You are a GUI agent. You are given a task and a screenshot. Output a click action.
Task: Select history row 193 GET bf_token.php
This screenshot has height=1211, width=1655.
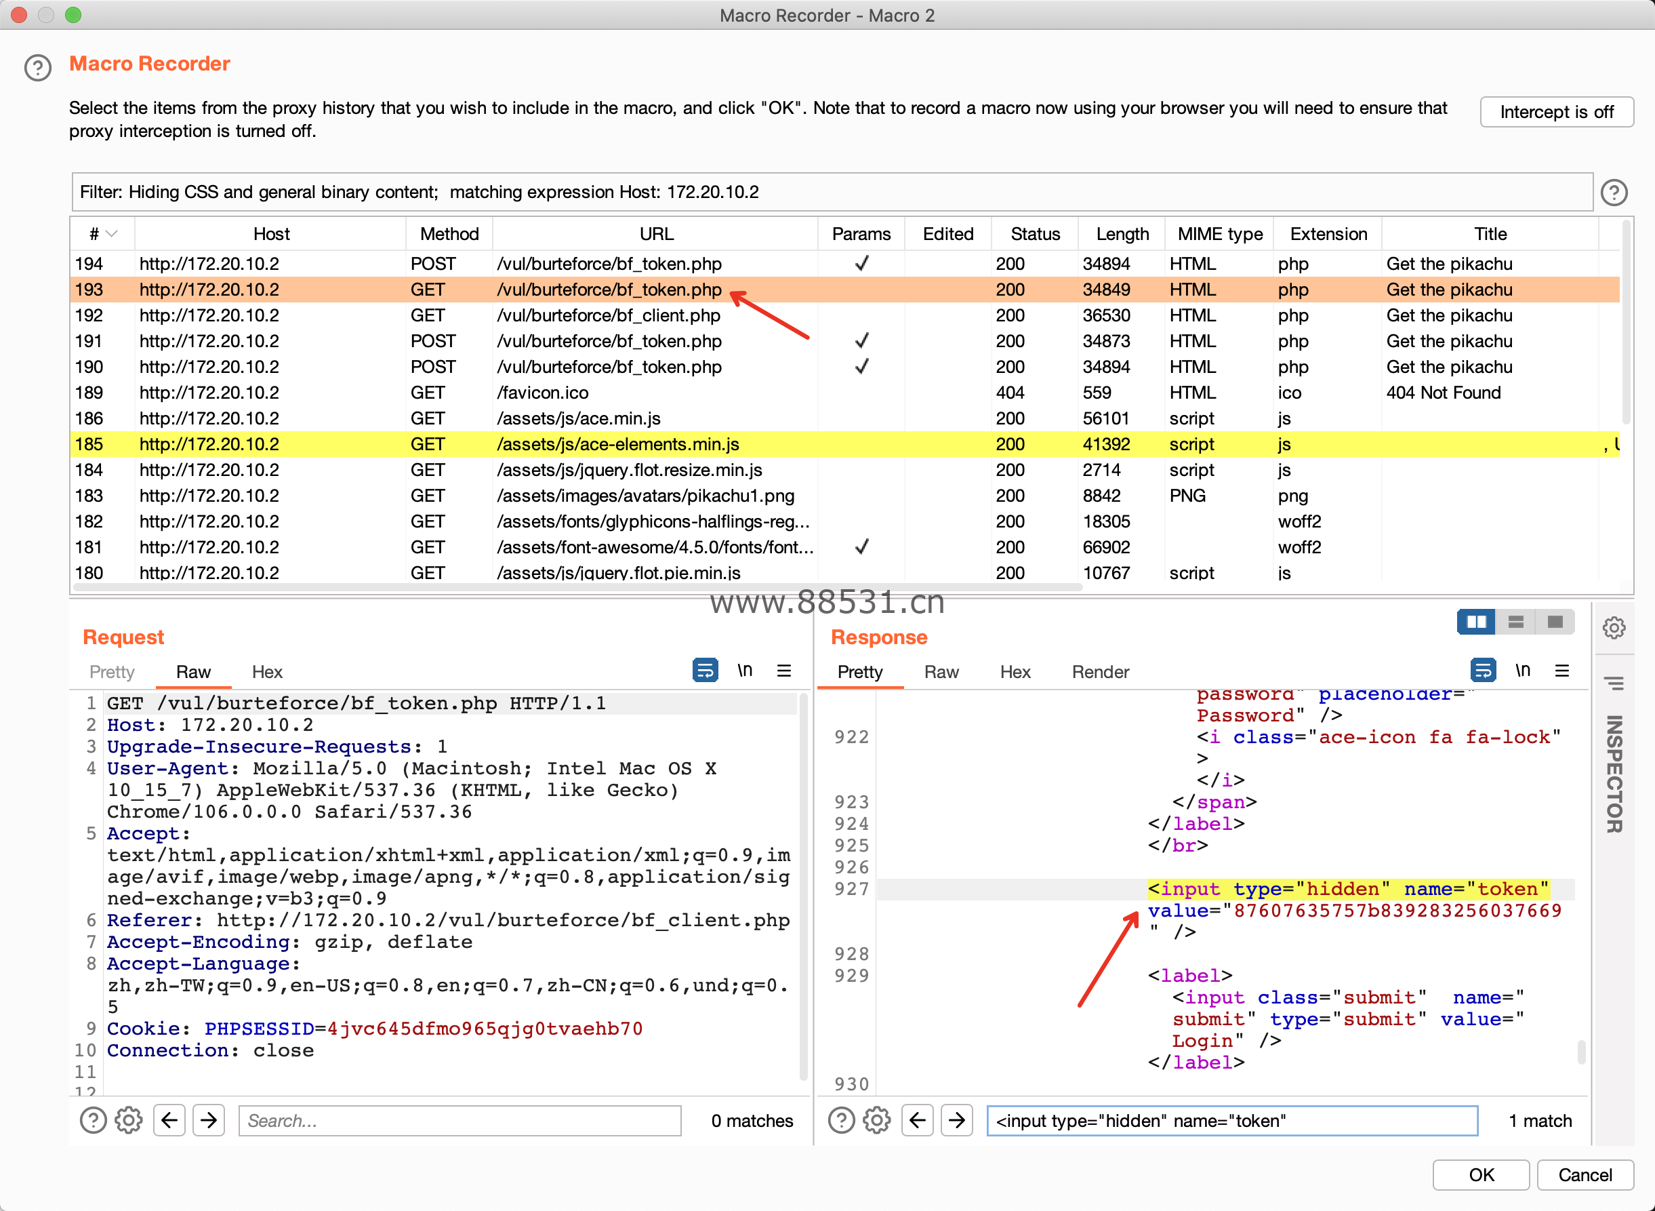tap(844, 290)
